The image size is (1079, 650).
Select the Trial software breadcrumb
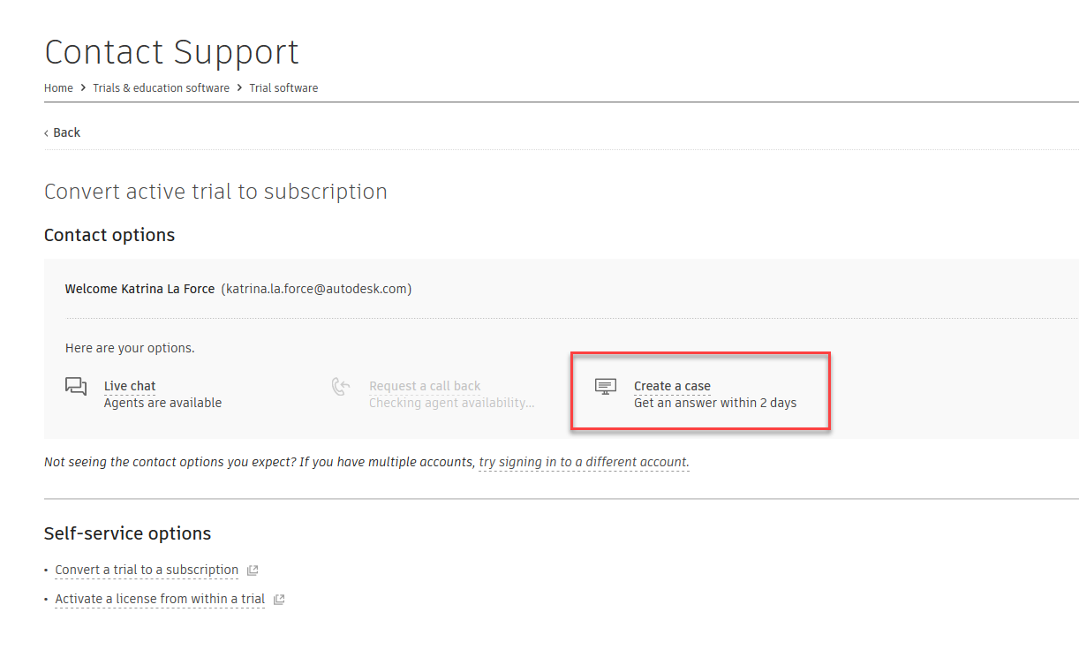pyautogui.click(x=283, y=87)
